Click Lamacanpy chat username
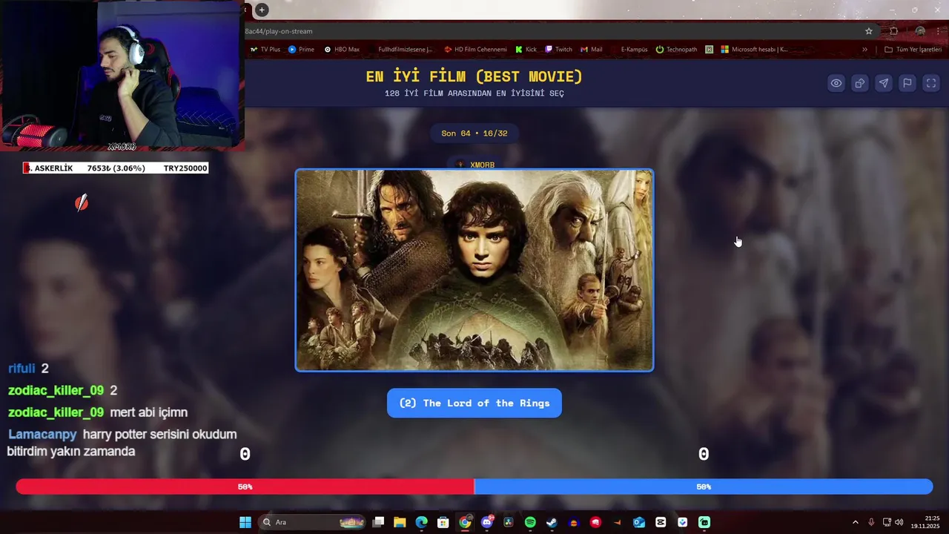Image resolution: width=949 pixels, height=534 pixels. (42, 435)
